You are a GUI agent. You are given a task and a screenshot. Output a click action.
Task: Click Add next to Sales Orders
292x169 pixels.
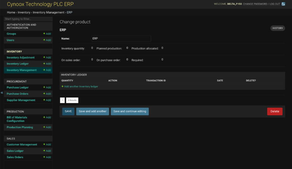[x=47, y=157]
